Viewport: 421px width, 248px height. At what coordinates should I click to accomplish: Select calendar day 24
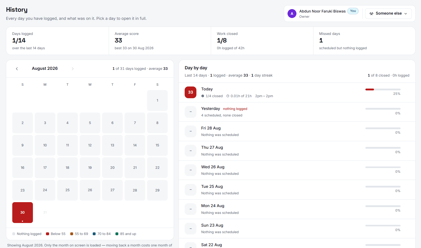(45, 190)
